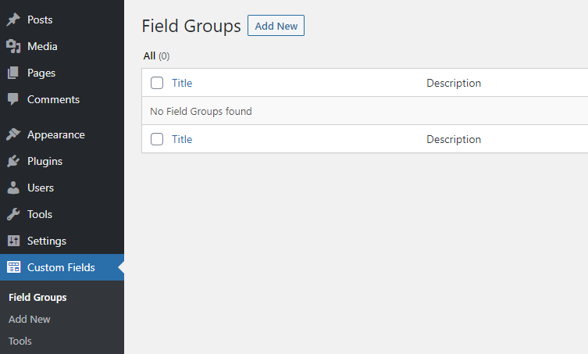588x354 pixels.
Task: Click the Posts pushpin icon
Action: pyautogui.click(x=13, y=20)
